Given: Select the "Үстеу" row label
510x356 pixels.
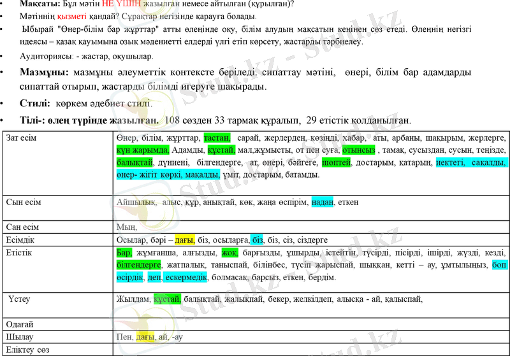Looking at the screenshot, I should click(x=22, y=298).
